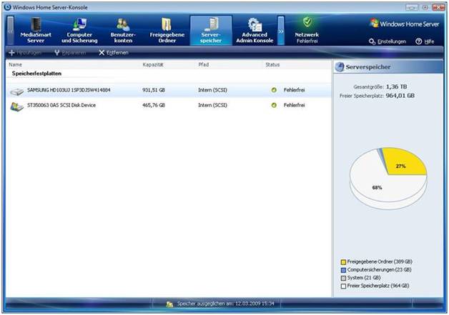Click the left tab scroll arrow
The height and width of the screenshot is (315, 449).
point(10,30)
